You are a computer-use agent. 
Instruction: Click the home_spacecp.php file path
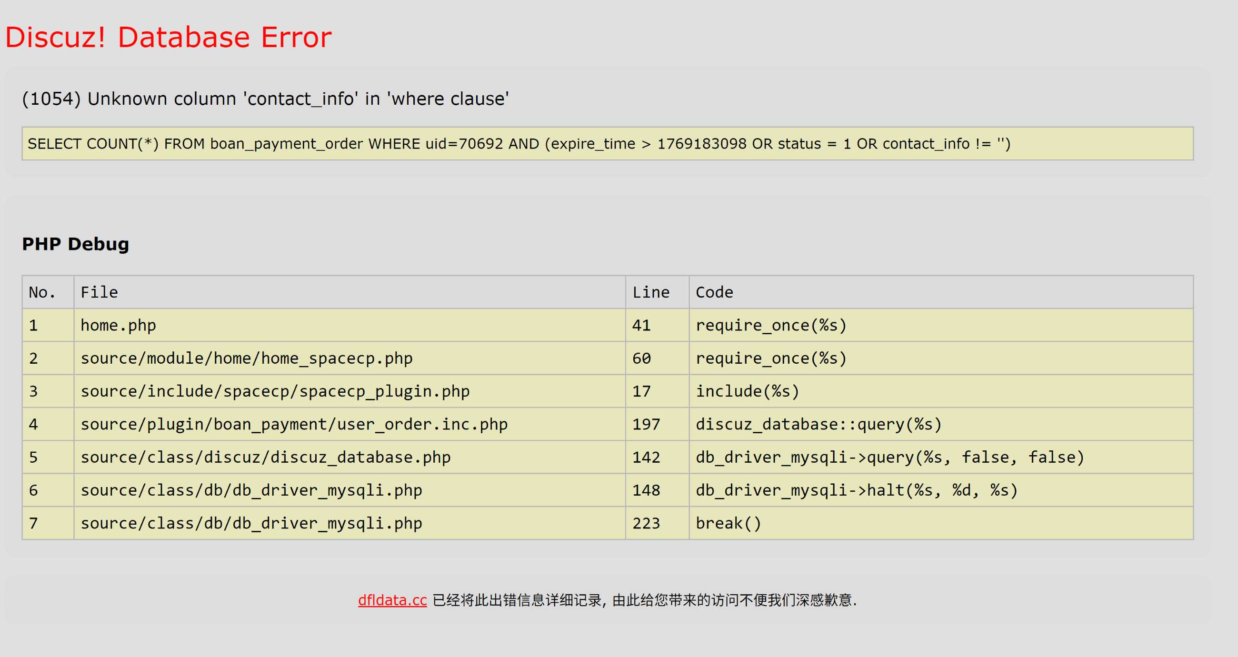pos(246,358)
